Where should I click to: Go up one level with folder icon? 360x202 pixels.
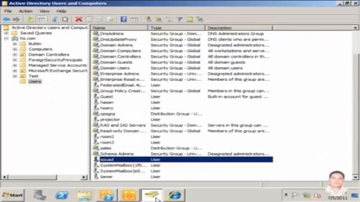30,20
